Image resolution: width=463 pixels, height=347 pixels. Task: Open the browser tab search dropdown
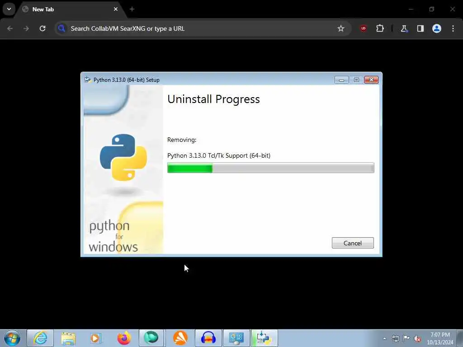pyautogui.click(x=9, y=9)
